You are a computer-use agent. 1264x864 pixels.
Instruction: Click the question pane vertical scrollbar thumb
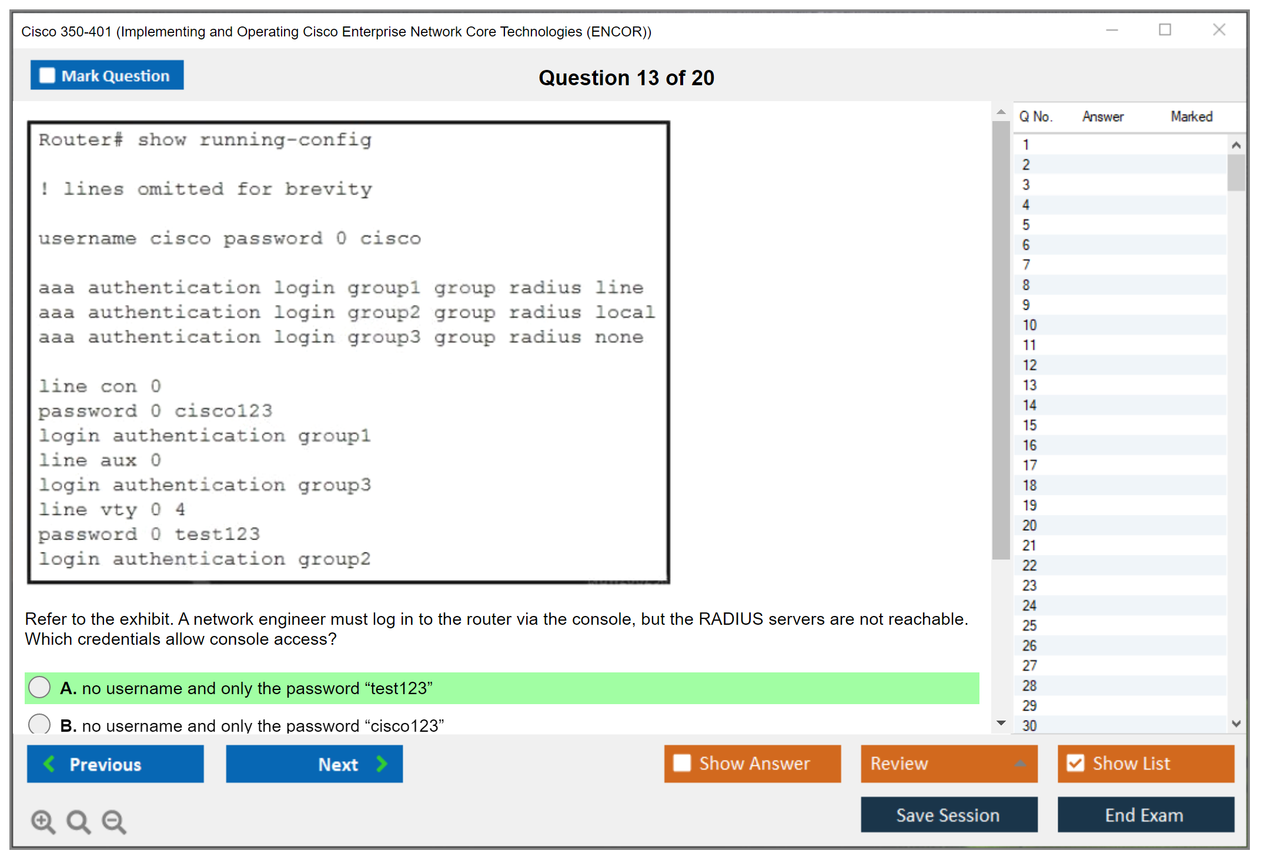tap(1001, 341)
